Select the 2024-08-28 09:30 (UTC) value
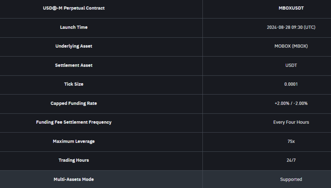The height and width of the screenshot is (188, 331). point(291,27)
